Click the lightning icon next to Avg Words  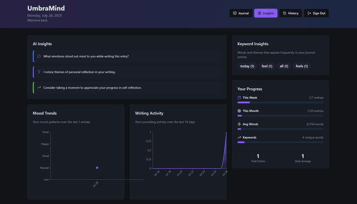(x=239, y=124)
